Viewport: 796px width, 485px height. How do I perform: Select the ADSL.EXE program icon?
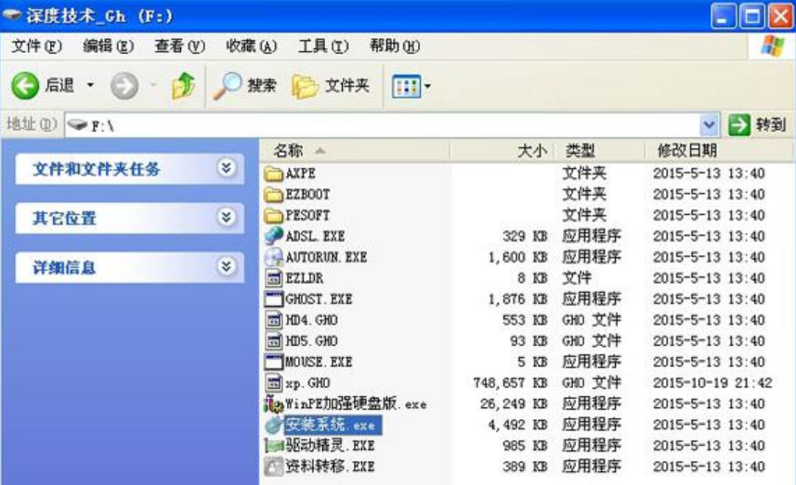[x=274, y=236]
